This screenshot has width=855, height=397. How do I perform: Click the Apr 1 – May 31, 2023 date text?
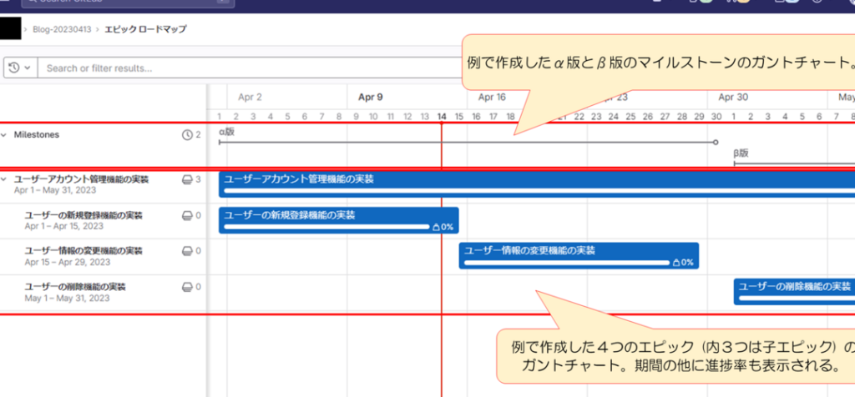(55, 191)
